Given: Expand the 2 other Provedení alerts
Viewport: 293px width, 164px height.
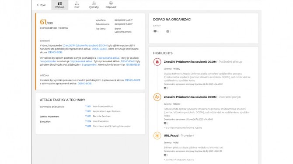Looking at the screenshot, I should point(179,160).
